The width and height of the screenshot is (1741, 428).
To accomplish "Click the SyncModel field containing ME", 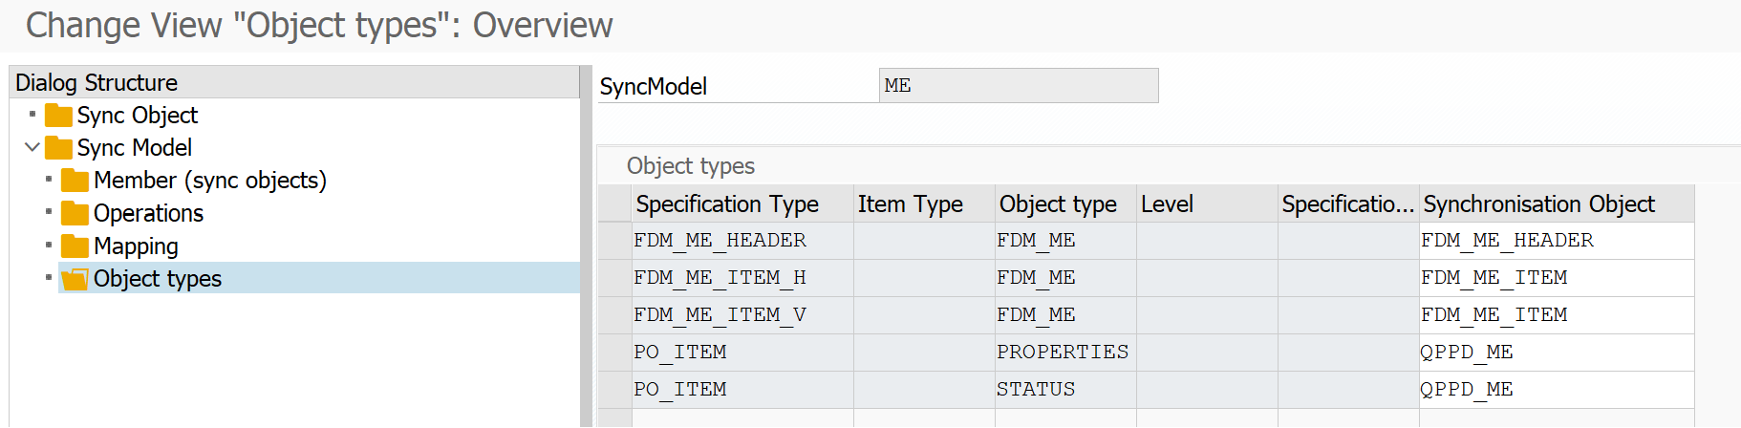I will (x=1018, y=86).
